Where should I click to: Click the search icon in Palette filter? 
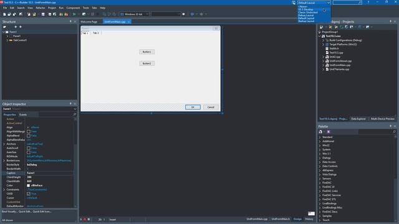coord(394,131)
